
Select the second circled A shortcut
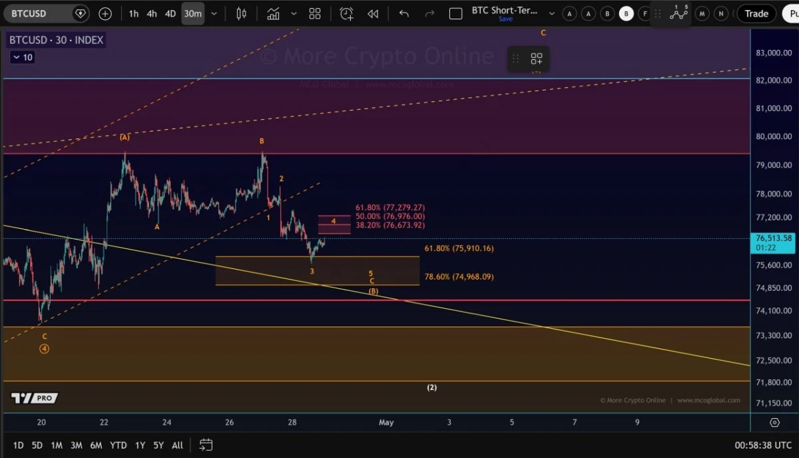588,13
